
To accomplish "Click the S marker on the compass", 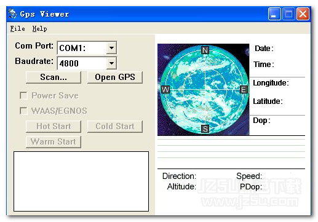I will click(205, 129).
